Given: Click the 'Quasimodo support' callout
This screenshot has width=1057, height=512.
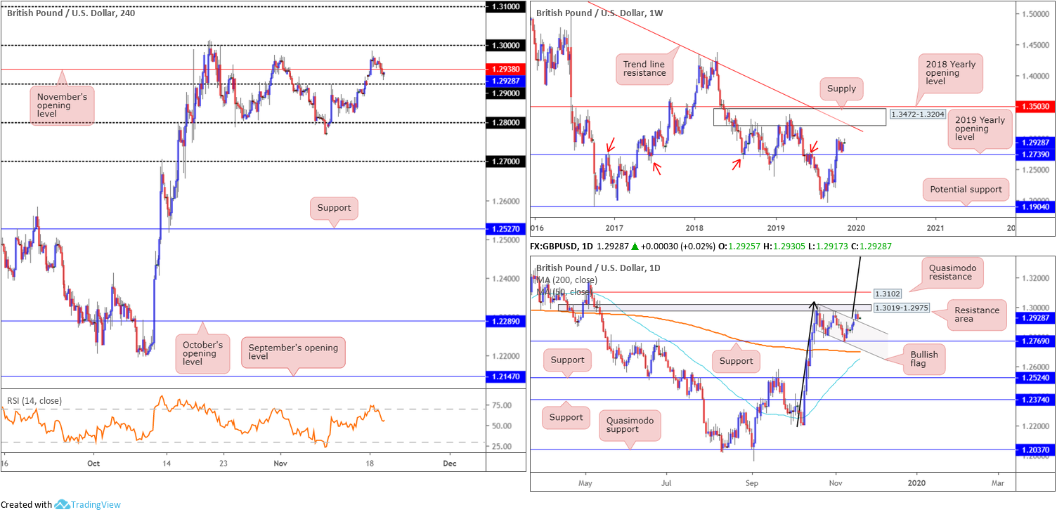Looking at the screenshot, I should 629,424.
